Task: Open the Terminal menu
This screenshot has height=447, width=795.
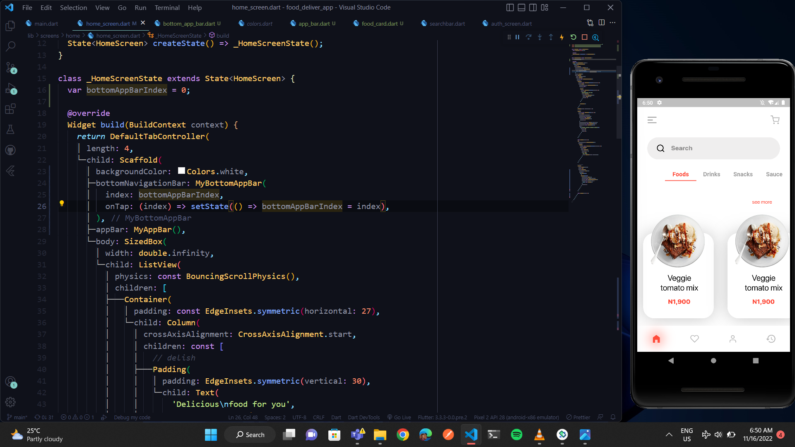Action: (167, 7)
